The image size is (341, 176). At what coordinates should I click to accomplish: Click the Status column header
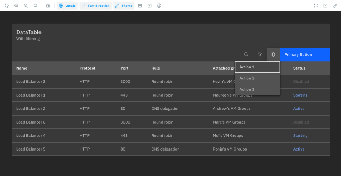pyautogui.click(x=299, y=68)
